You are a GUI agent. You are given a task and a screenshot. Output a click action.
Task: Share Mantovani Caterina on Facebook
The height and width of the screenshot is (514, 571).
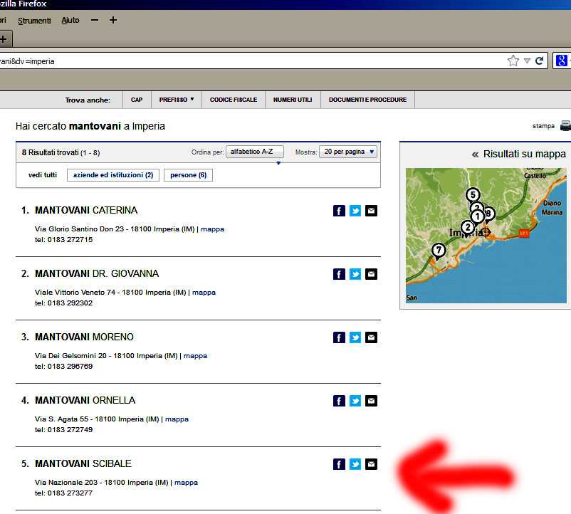click(x=339, y=211)
